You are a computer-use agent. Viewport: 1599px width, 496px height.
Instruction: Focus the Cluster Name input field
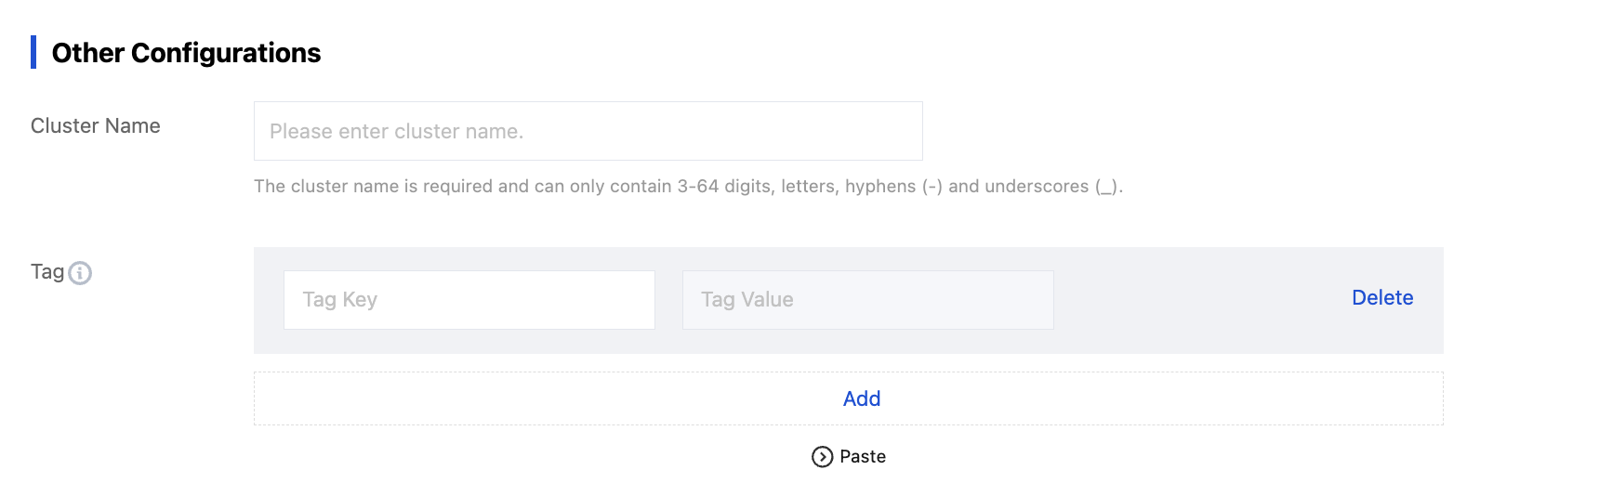tap(588, 131)
